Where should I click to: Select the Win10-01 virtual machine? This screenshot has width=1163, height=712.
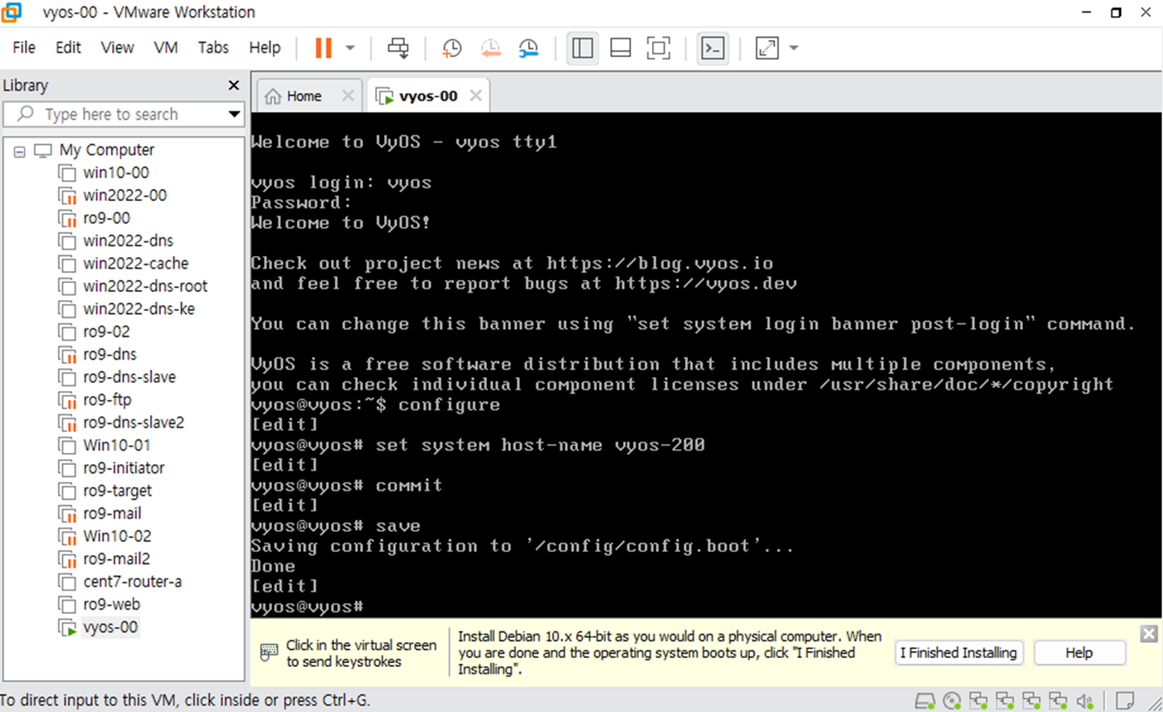tap(117, 445)
